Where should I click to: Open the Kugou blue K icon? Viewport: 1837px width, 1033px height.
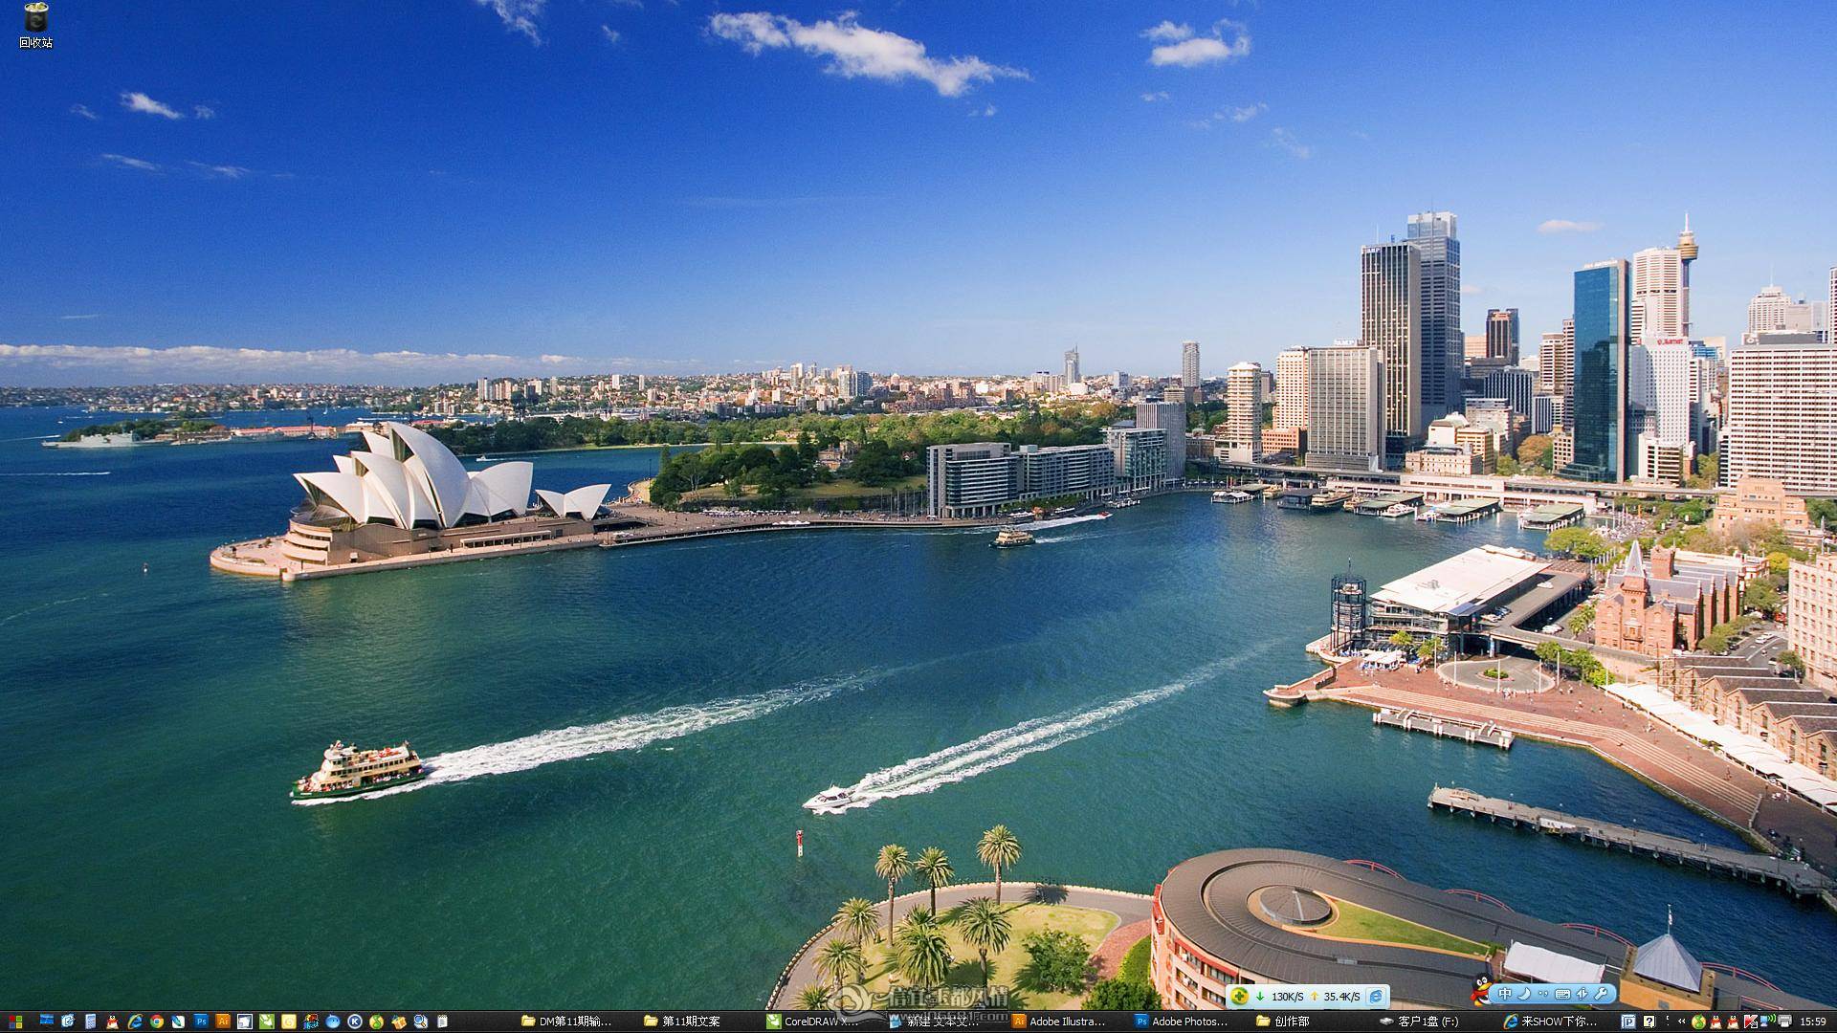[354, 1022]
